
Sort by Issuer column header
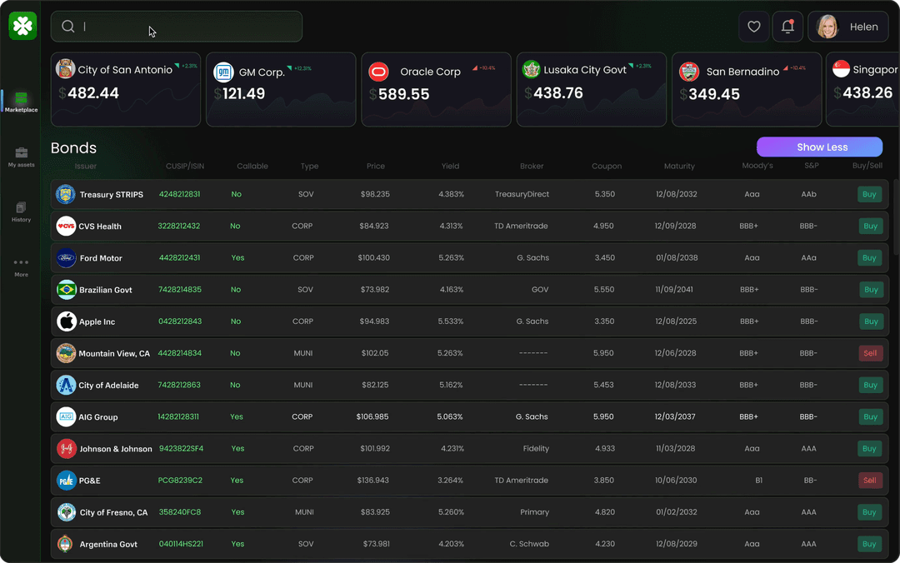click(x=86, y=167)
